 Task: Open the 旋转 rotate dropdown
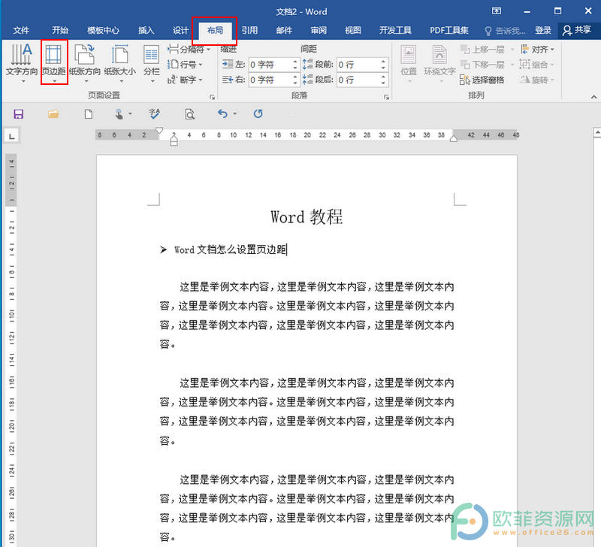pyautogui.click(x=537, y=80)
